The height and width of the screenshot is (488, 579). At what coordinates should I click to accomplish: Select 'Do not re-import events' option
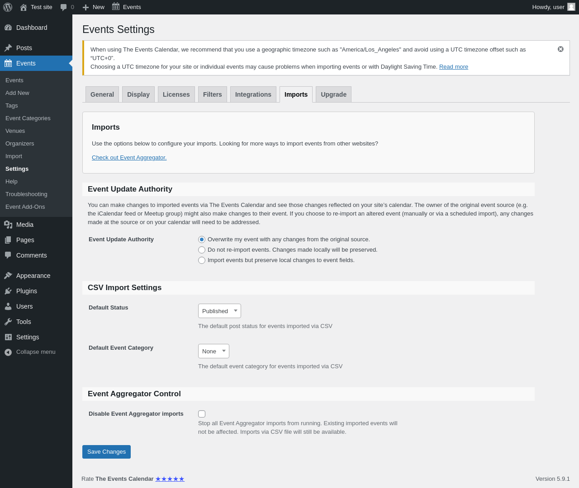click(202, 250)
